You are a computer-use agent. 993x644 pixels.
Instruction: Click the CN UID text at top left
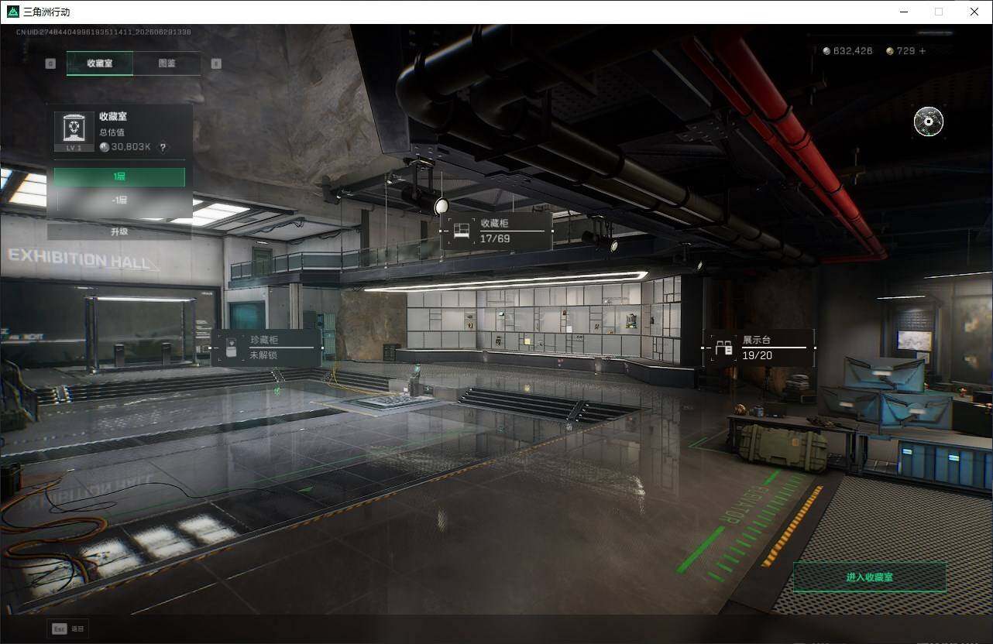pos(104,32)
